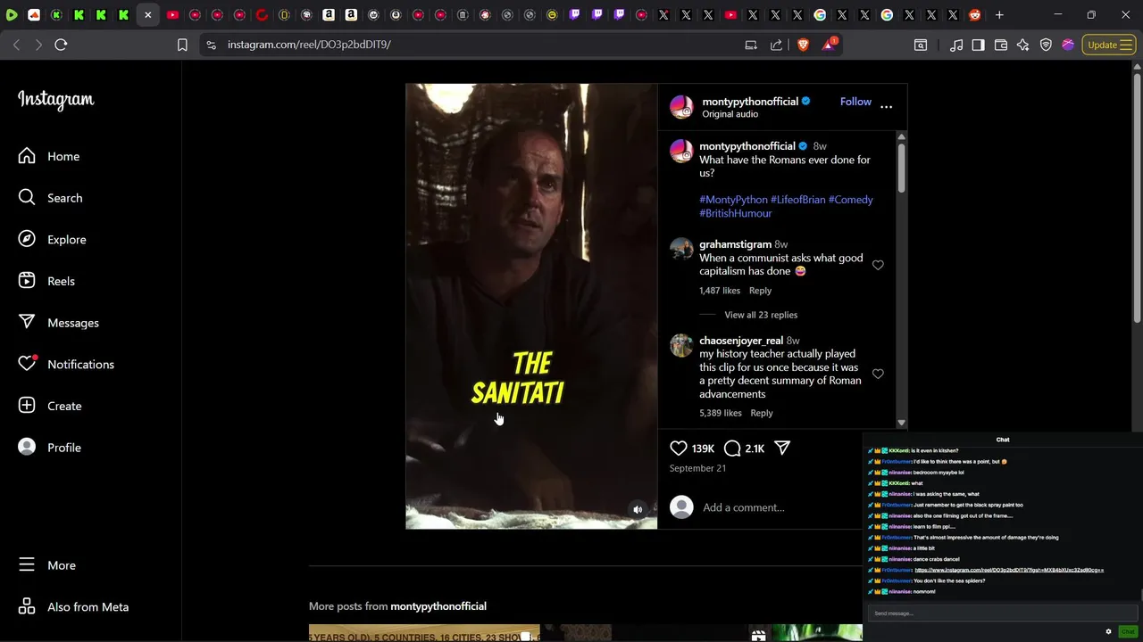Bookmark this page

[x=182, y=45]
